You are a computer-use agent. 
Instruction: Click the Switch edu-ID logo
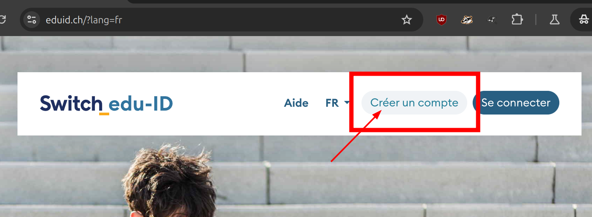click(x=106, y=104)
